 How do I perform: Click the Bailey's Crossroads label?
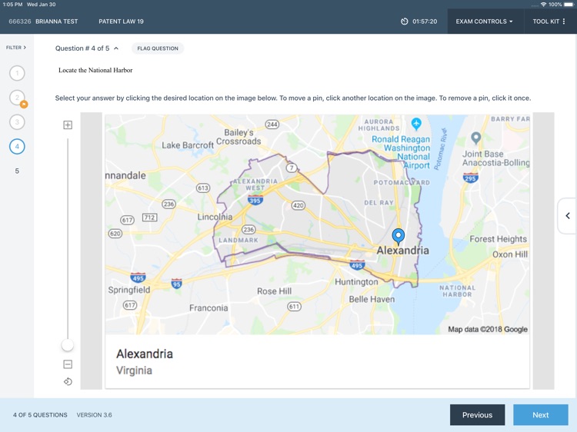(238, 137)
